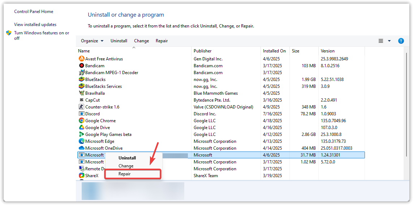Image resolution: width=413 pixels, height=205 pixels.
Task: Select the Microsoft OneDrive name
Action: pyautogui.click(x=104, y=148)
